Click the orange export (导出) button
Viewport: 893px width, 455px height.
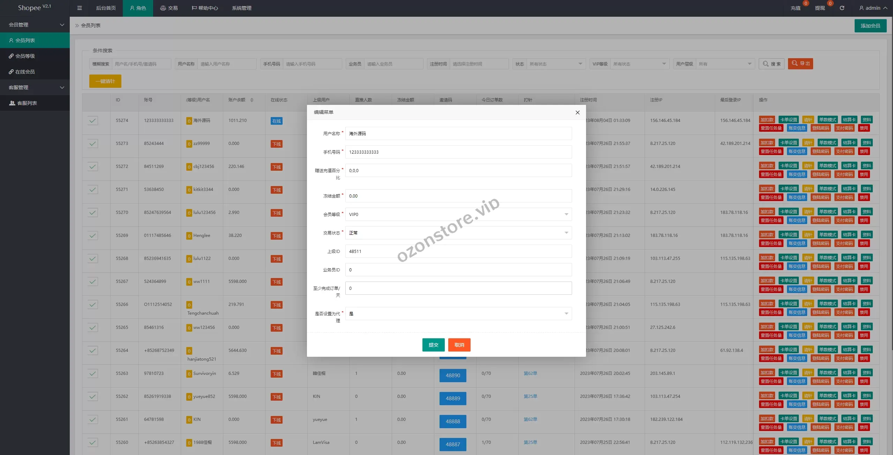[800, 63]
